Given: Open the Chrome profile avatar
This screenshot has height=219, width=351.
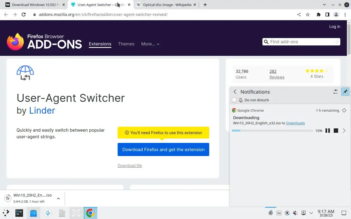Looking at the screenshot, I should [336, 15].
